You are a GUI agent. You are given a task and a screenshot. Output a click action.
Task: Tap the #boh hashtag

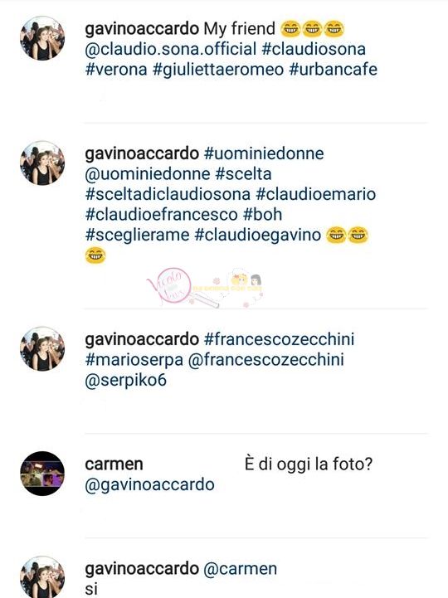point(262,215)
